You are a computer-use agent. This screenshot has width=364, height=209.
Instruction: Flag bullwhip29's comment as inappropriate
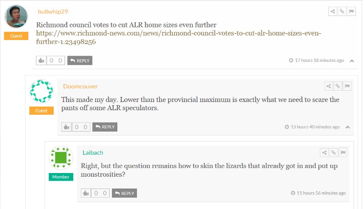351,11
